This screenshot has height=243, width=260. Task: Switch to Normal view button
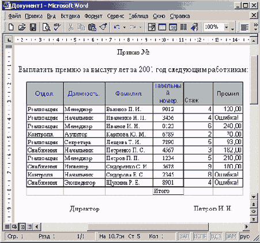click(7, 227)
